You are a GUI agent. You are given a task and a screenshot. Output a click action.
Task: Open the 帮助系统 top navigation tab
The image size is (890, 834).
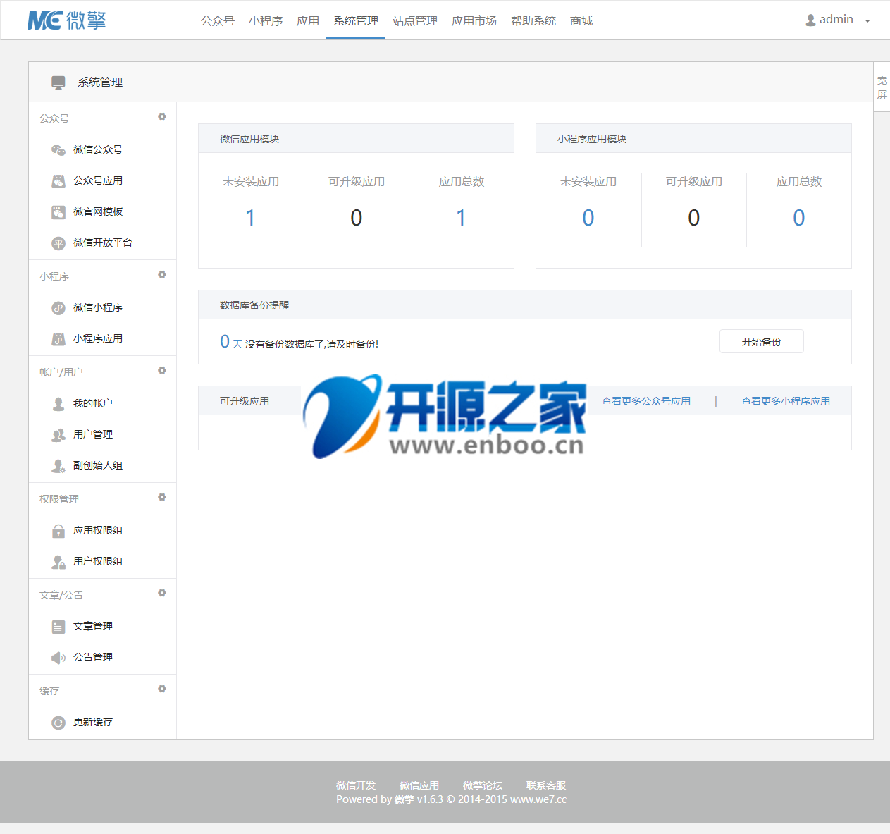click(x=533, y=21)
